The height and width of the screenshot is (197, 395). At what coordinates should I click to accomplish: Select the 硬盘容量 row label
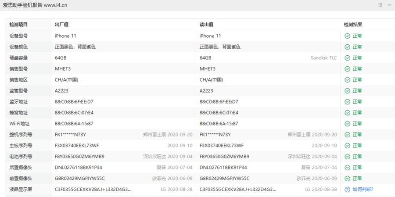pyautogui.click(x=18, y=58)
